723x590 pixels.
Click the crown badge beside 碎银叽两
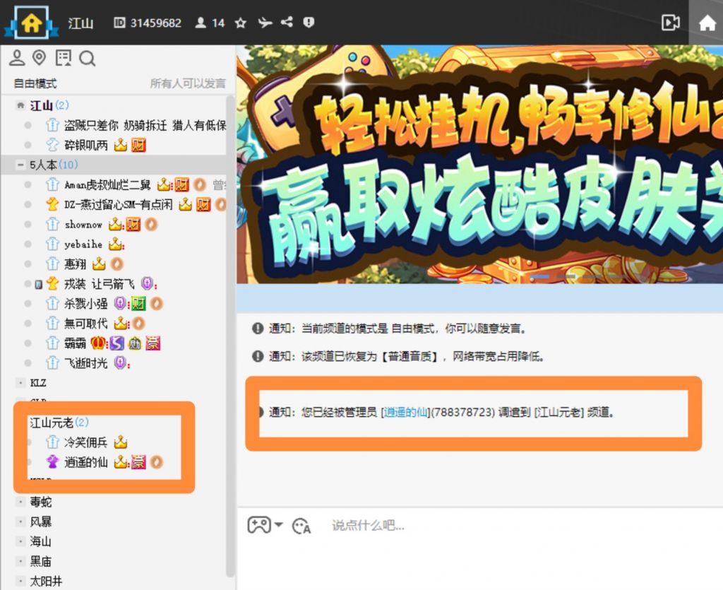click(120, 145)
